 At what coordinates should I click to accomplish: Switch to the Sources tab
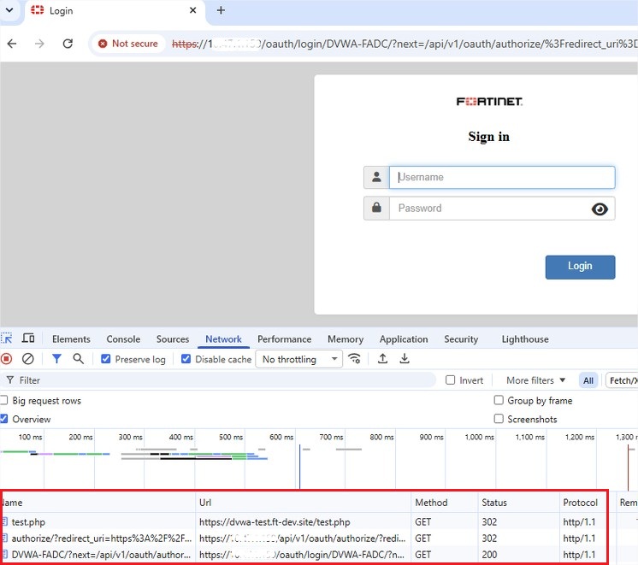tap(173, 339)
